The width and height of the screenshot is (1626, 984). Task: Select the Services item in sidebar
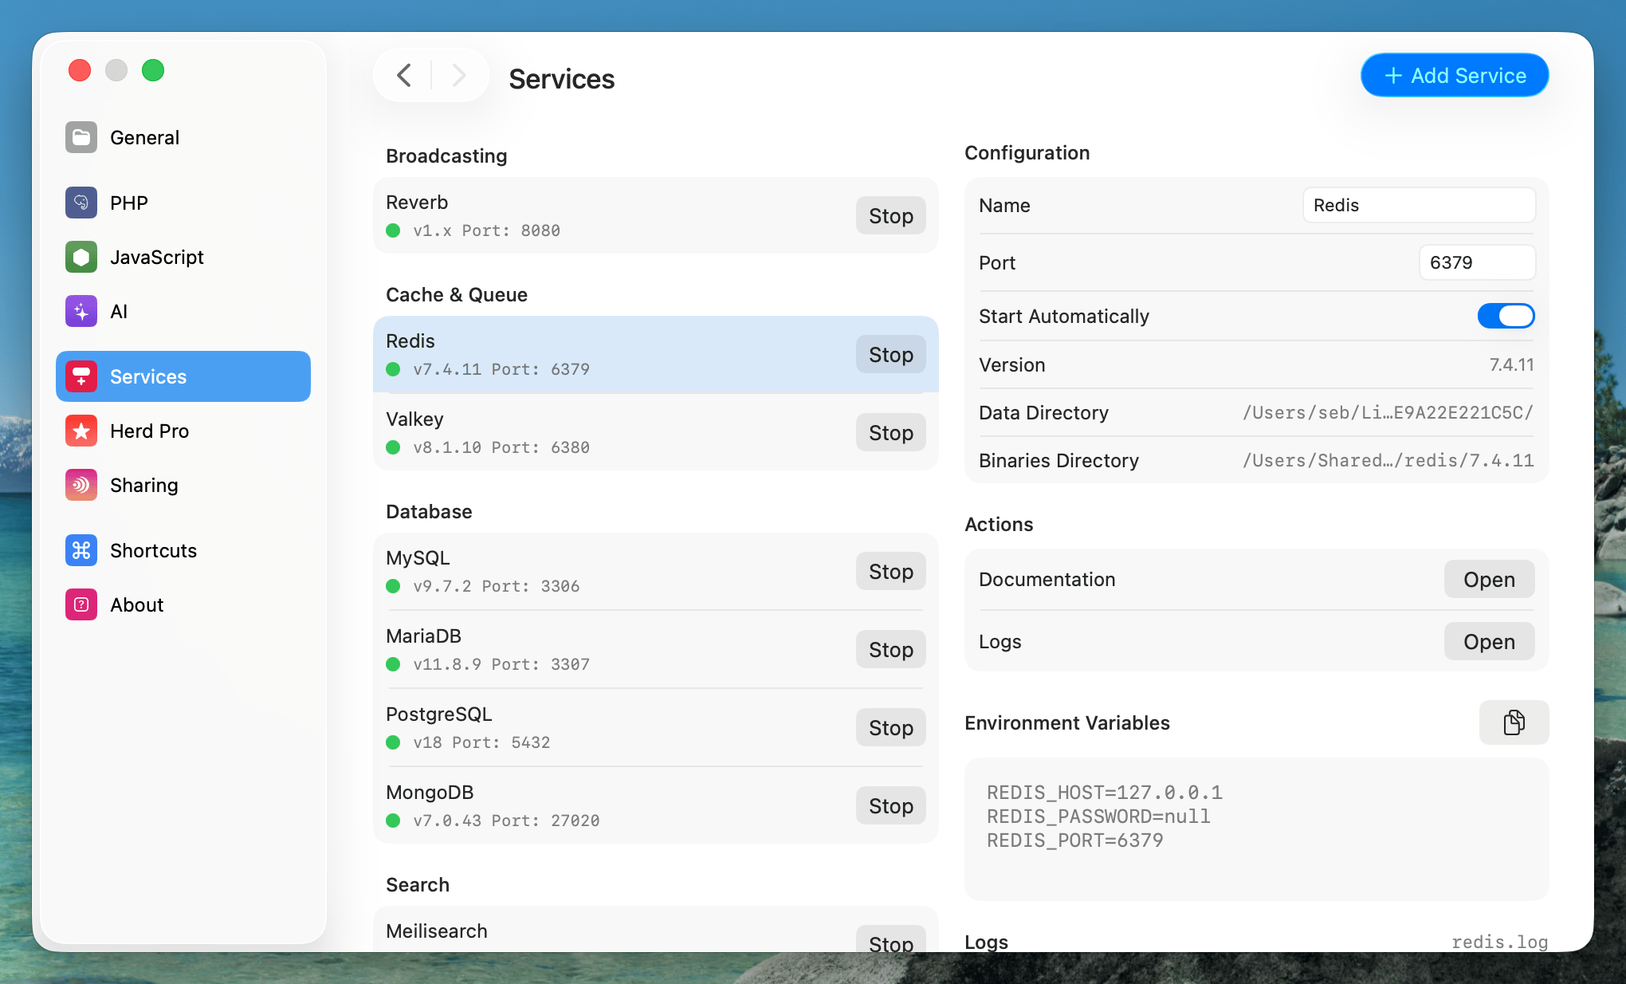tap(183, 376)
